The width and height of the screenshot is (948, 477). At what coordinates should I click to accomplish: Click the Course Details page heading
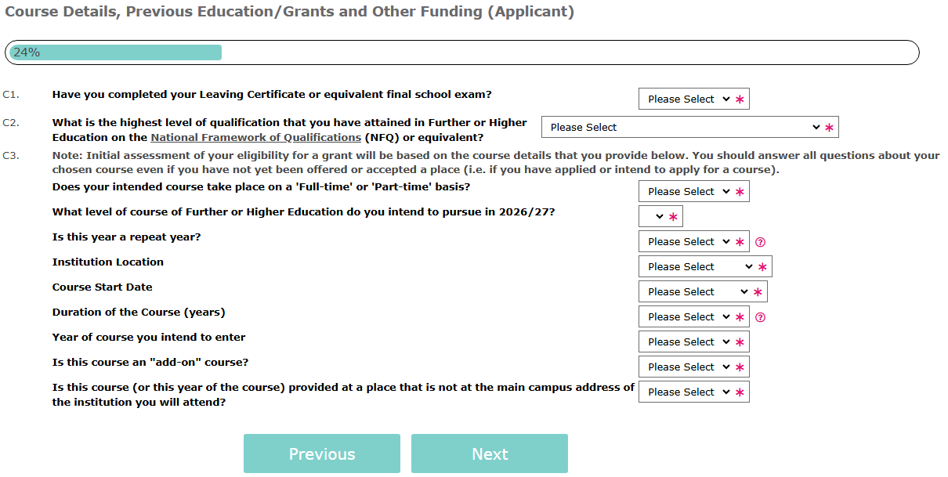click(290, 12)
